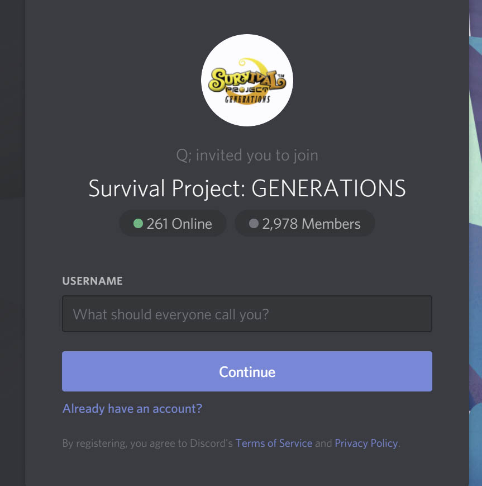Select the 2,978 Members badge
The width and height of the screenshot is (482, 486).
point(305,224)
